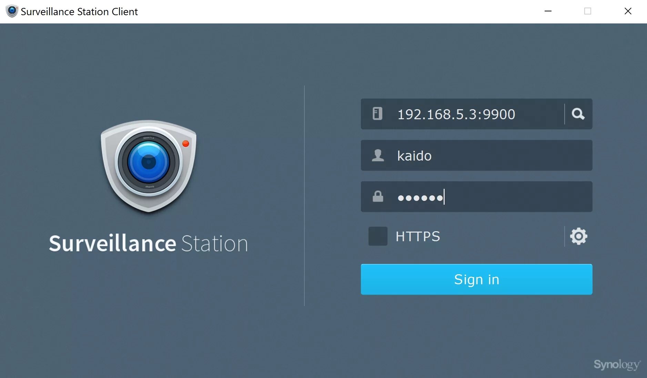
Task: Click the server icon in the address field
Action: click(x=378, y=114)
